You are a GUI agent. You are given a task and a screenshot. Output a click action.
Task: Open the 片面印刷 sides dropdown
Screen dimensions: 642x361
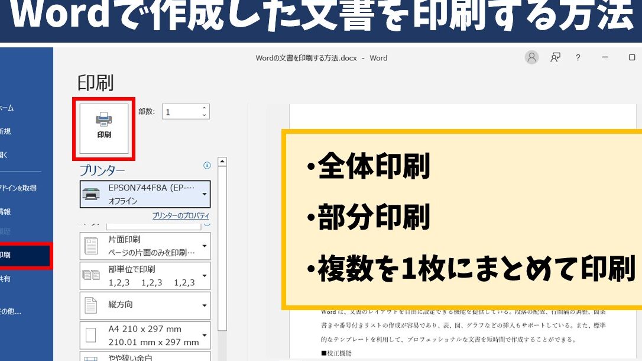[x=145, y=246]
